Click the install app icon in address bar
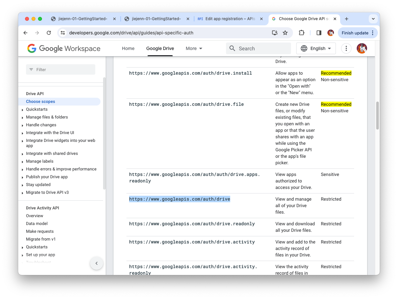Image resolution: width=398 pixels, height=299 pixels. click(x=275, y=33)
